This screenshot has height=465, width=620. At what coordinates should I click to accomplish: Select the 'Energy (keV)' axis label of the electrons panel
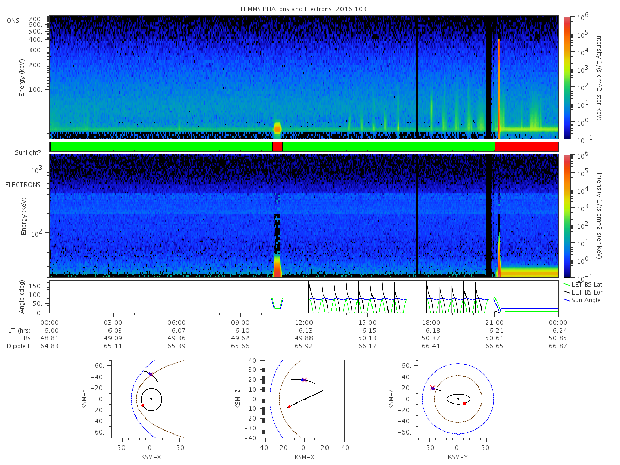point(23,215)
